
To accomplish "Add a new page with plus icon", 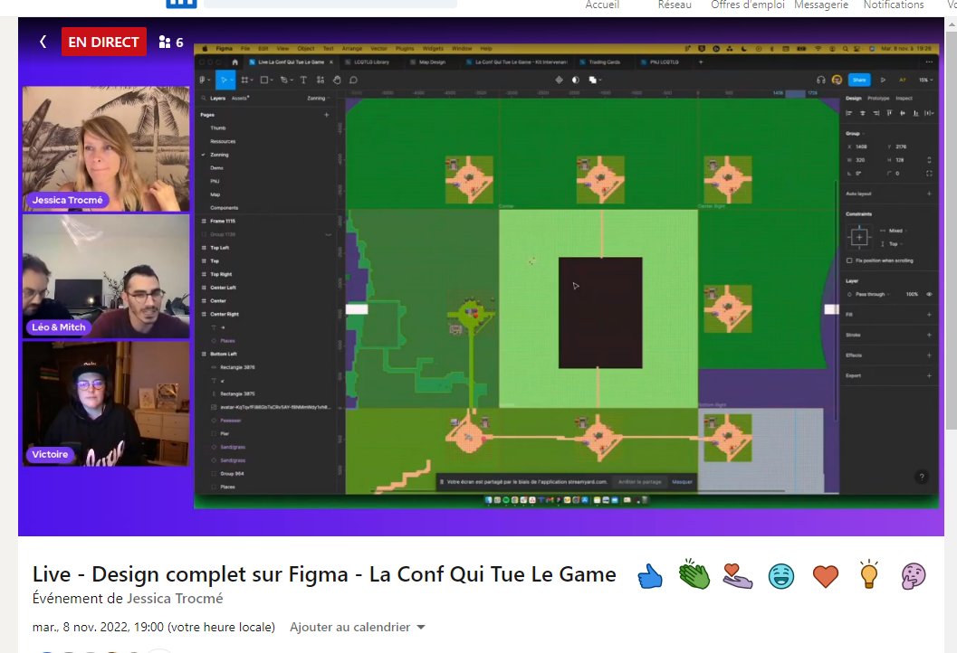I will point(327,115).
